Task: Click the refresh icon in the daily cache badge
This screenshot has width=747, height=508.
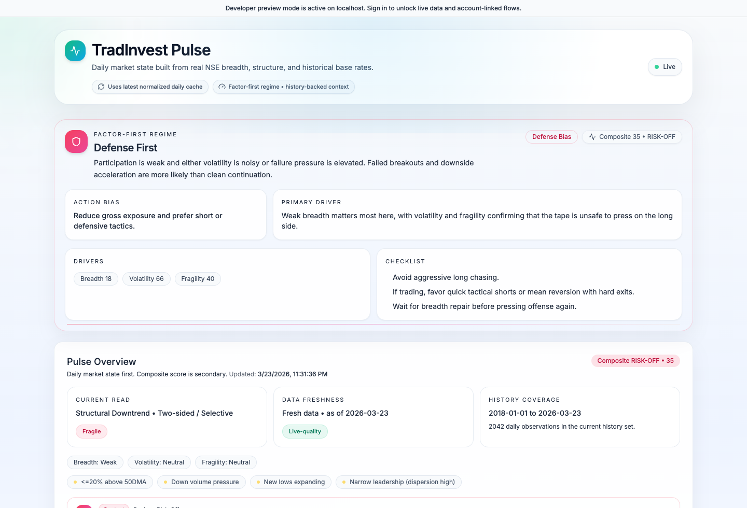Action: click(x=101, y=87)
